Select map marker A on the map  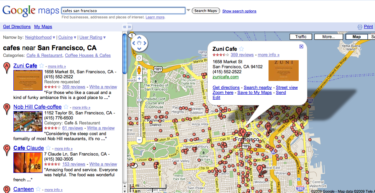(243, 133)
